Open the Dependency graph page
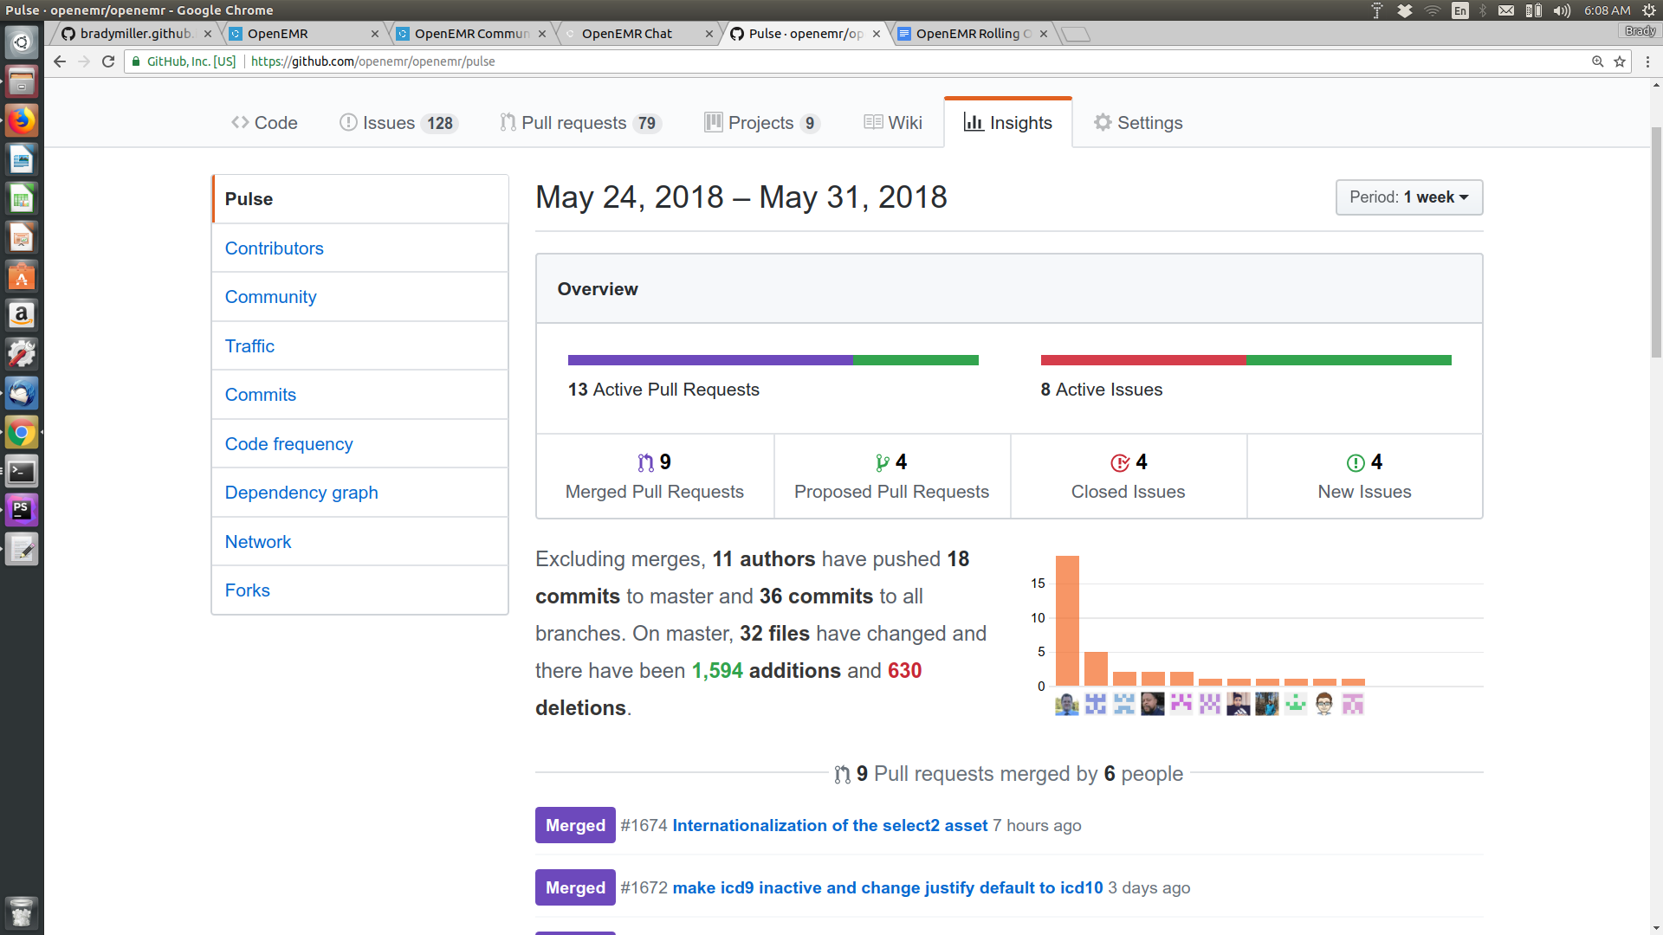The height and width of the screenshot is (935, 1663). [x=301, y=493]
